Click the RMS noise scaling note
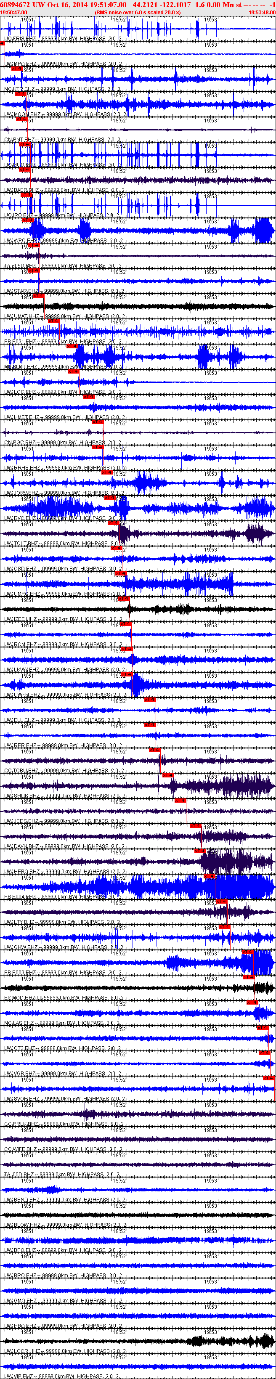276x1379 pixels. (137, 12)
